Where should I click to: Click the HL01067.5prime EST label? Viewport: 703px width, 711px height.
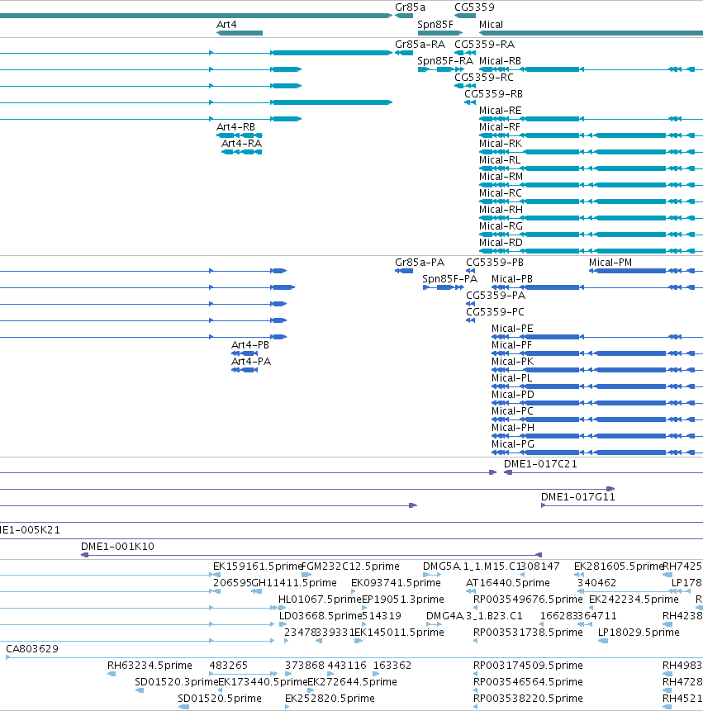pos(320,600)
